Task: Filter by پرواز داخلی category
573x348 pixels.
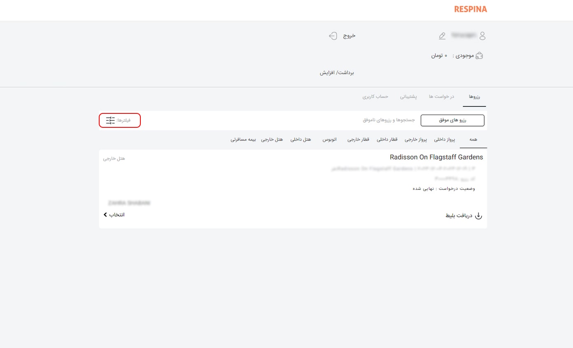Action: (x=445, y=140)
